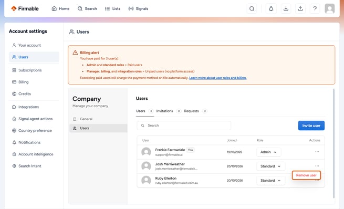
Task: Click the Role column header
Action: 260,140
